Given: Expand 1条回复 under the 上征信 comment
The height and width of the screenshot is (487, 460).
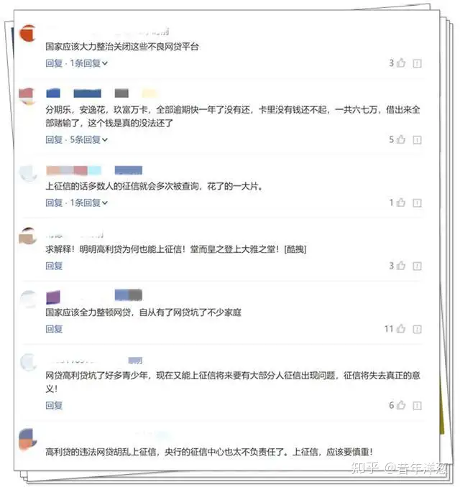Looking at the screenshot, I should pyautogui.click(x=89, y=203).
